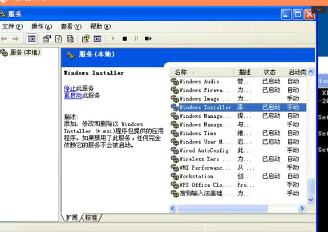The image size is (328, 232).
Task: Open Properties toolbar icon
Action: [47, 39]
